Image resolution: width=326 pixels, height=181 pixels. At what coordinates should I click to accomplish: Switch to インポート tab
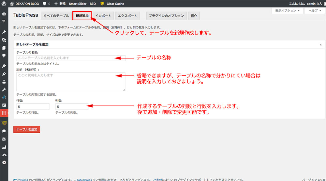pos(103,16)
